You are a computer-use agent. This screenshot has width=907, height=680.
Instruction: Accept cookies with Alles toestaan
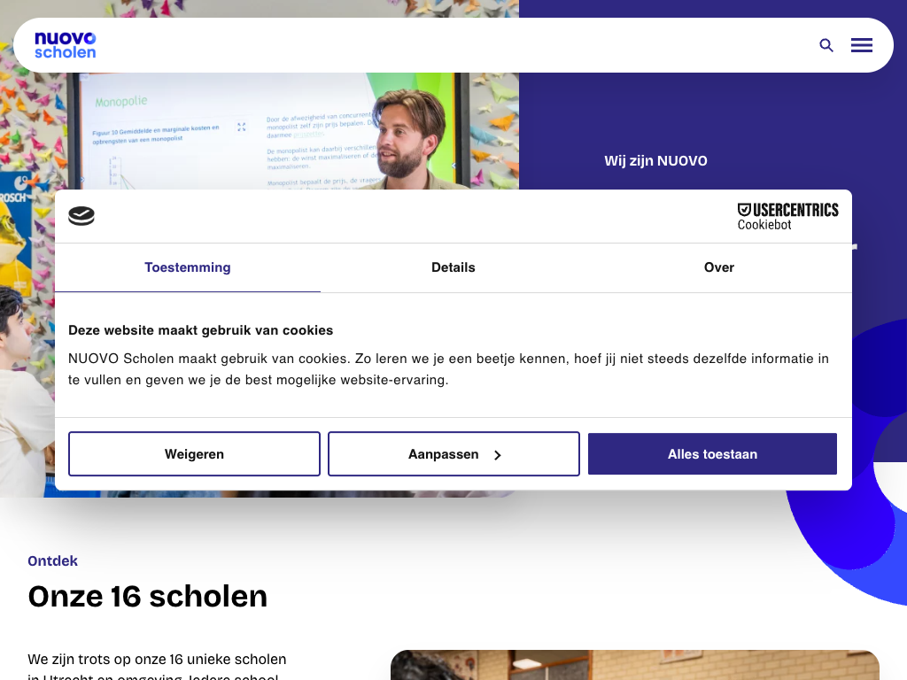(x=712, y=454)
